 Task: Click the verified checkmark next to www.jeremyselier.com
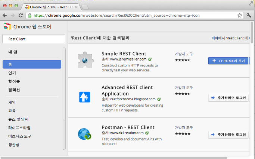click(x=150, y=59)
